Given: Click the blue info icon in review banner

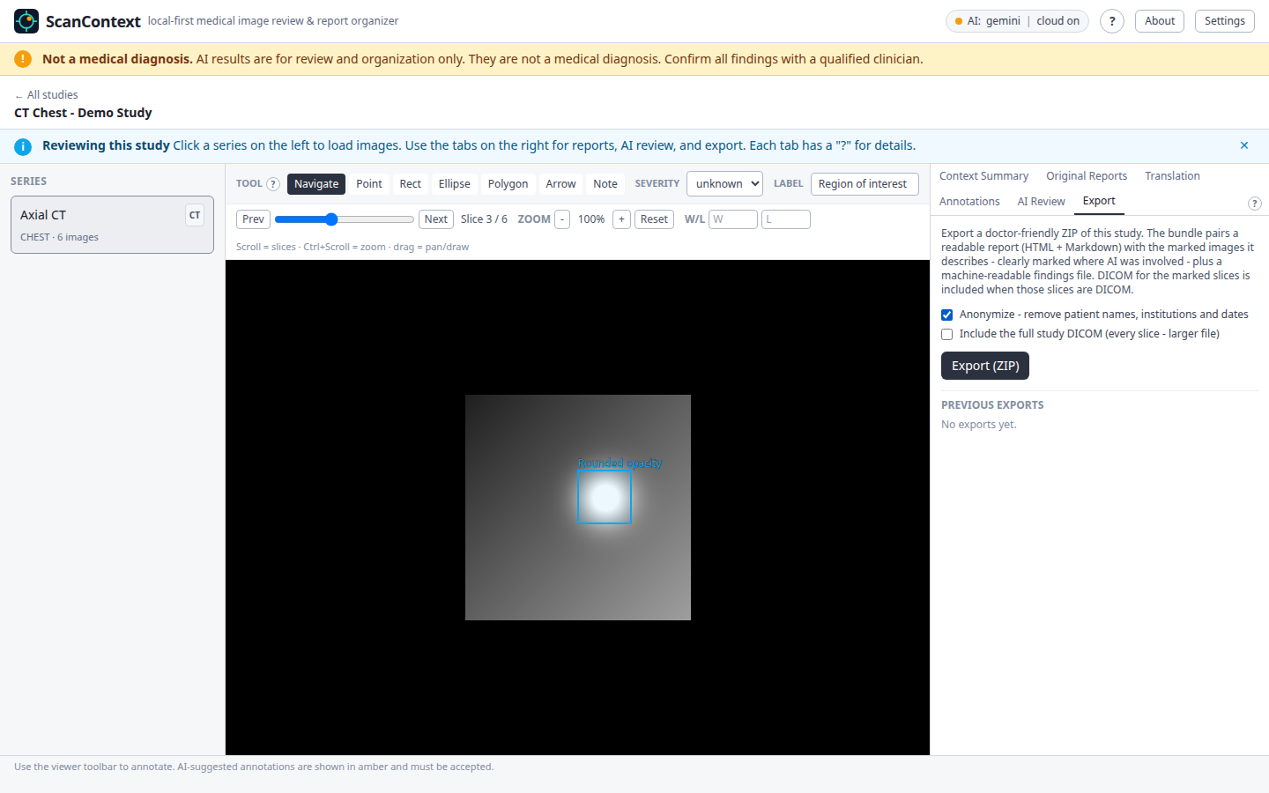Looking at the screenshot, I should [23, 146].
